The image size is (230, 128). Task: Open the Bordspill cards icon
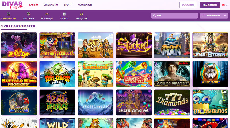click(x=64, y=14)
